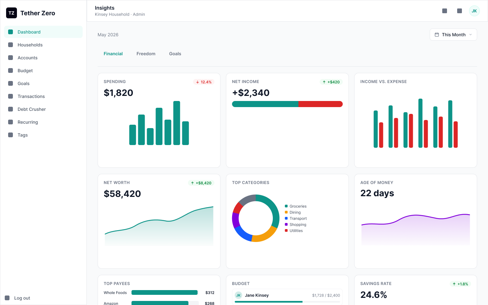Viewport: 488px width, 305px height.
Task: Expand the This Month chevron arrow
Action: click(470, 35)
